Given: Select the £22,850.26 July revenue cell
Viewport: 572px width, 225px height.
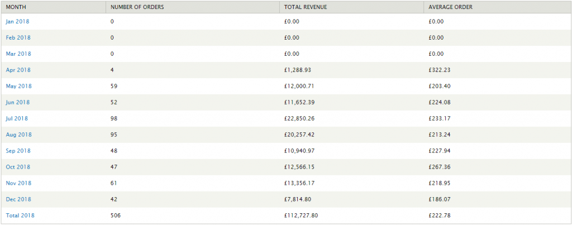Looking at the screenshot, I should click(x=299, y=118).
